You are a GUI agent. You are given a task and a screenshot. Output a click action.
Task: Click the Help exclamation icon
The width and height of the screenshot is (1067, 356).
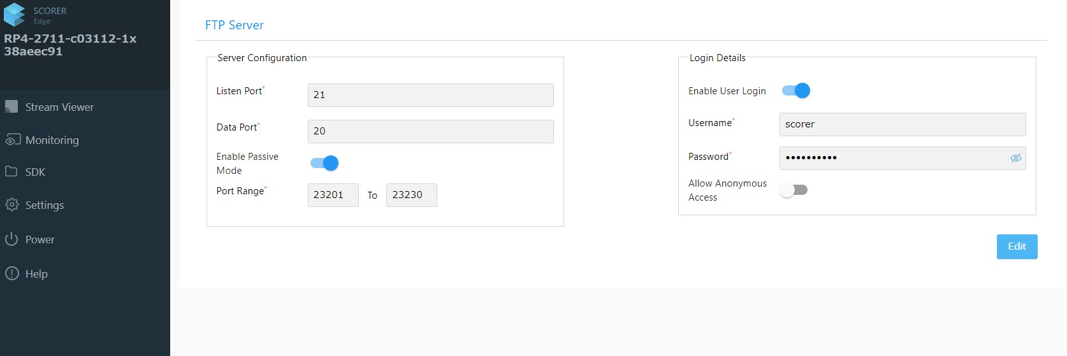(x=11, y=274)
